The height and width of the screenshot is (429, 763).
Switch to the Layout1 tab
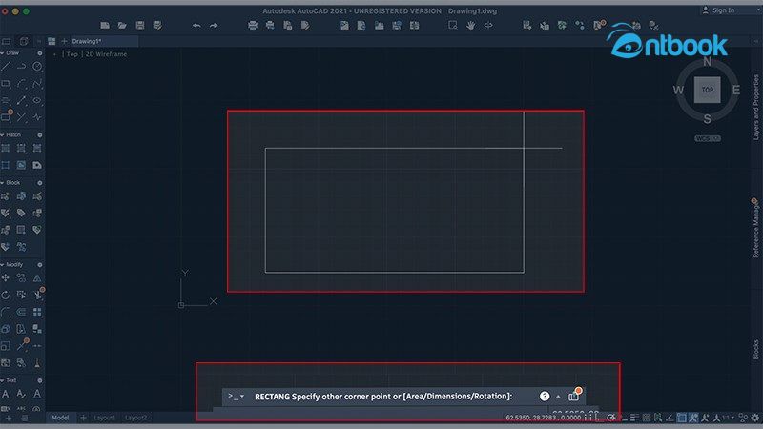point(104,418)
